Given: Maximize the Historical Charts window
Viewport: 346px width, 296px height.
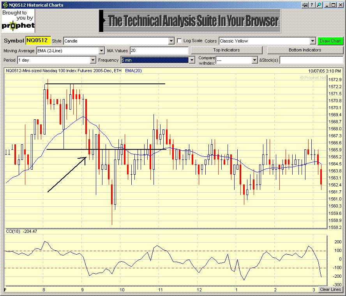Looking at the screenshot, I should click(x=334, y=5).
